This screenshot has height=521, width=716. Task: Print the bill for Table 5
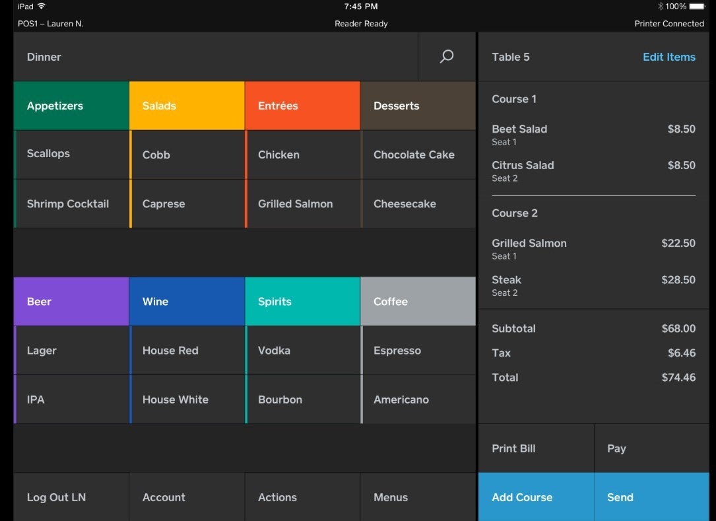click(x=536, y=448)
